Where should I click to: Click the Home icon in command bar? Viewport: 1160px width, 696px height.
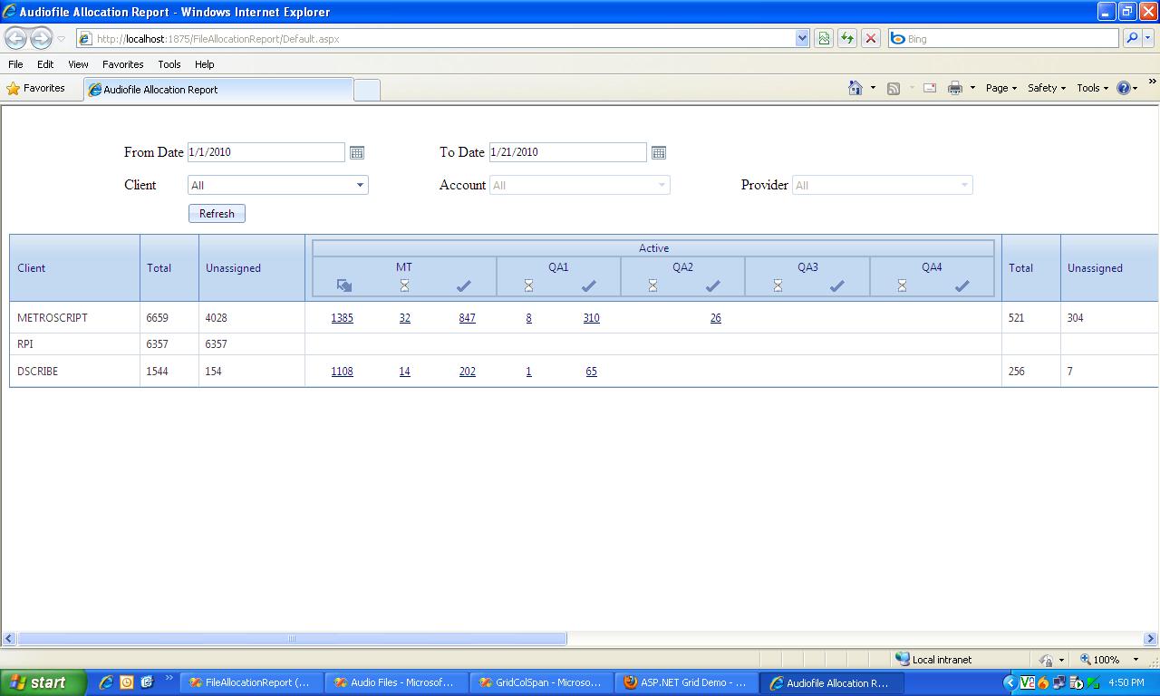855,88
